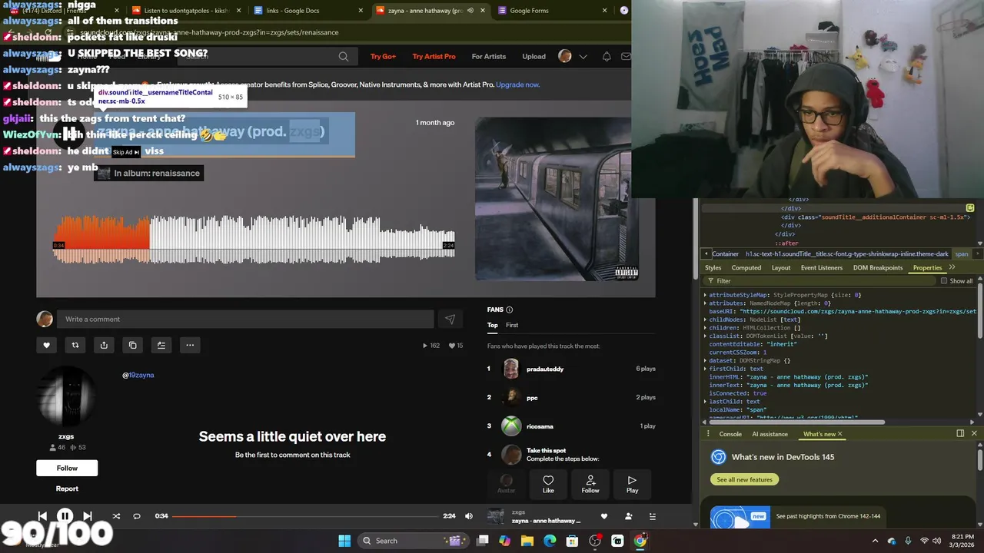
Task: Expand the firstChild text property
Action: tap(706, 369)
